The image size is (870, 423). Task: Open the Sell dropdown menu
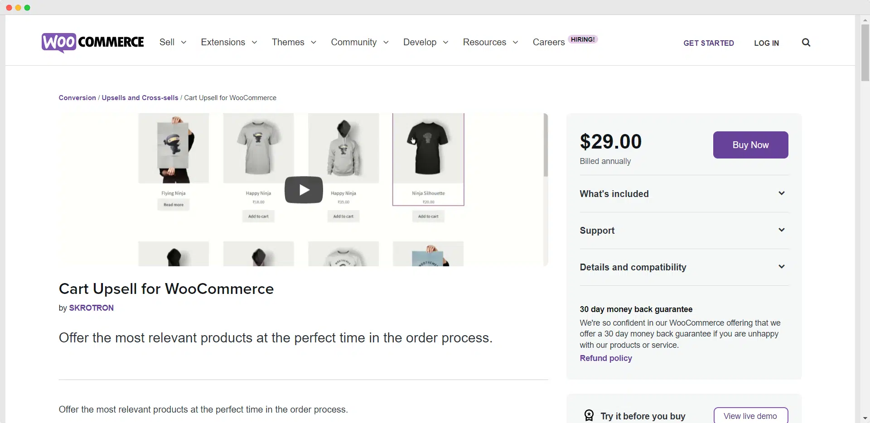[173, 42]
